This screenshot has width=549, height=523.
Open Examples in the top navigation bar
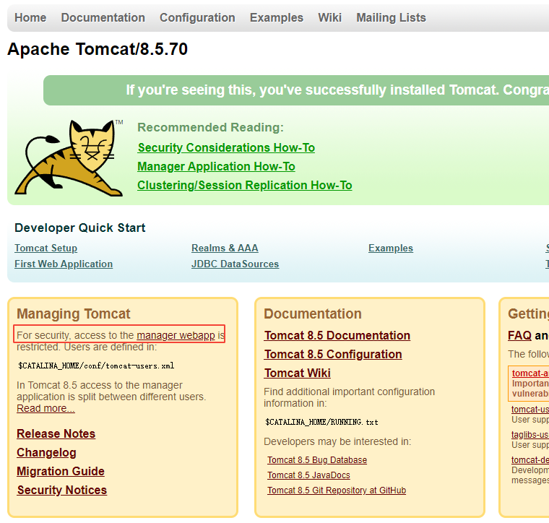[277, 17]
